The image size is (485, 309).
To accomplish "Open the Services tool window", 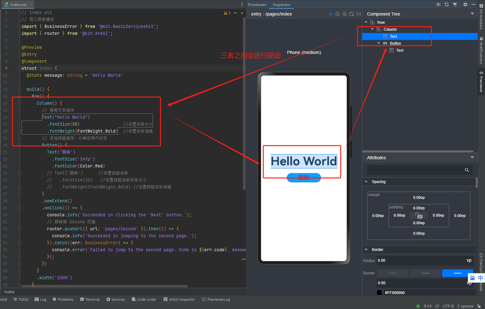I will 115,299.
